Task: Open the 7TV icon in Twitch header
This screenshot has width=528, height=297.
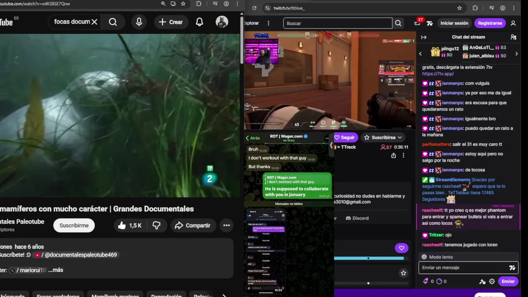Action: coord(430,23)
